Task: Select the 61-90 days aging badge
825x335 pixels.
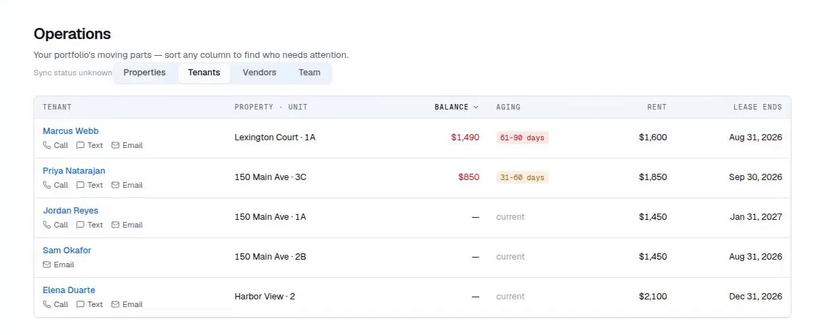Action: click(x=522, y=137)
